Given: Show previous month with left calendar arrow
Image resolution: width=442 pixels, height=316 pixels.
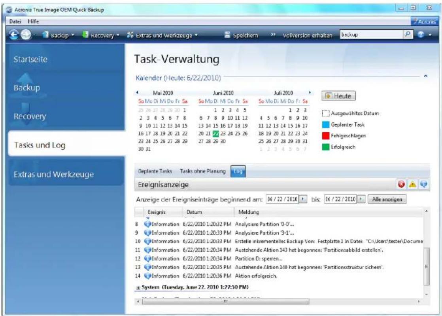Looking at the screenshot, I should pos(137,92).
